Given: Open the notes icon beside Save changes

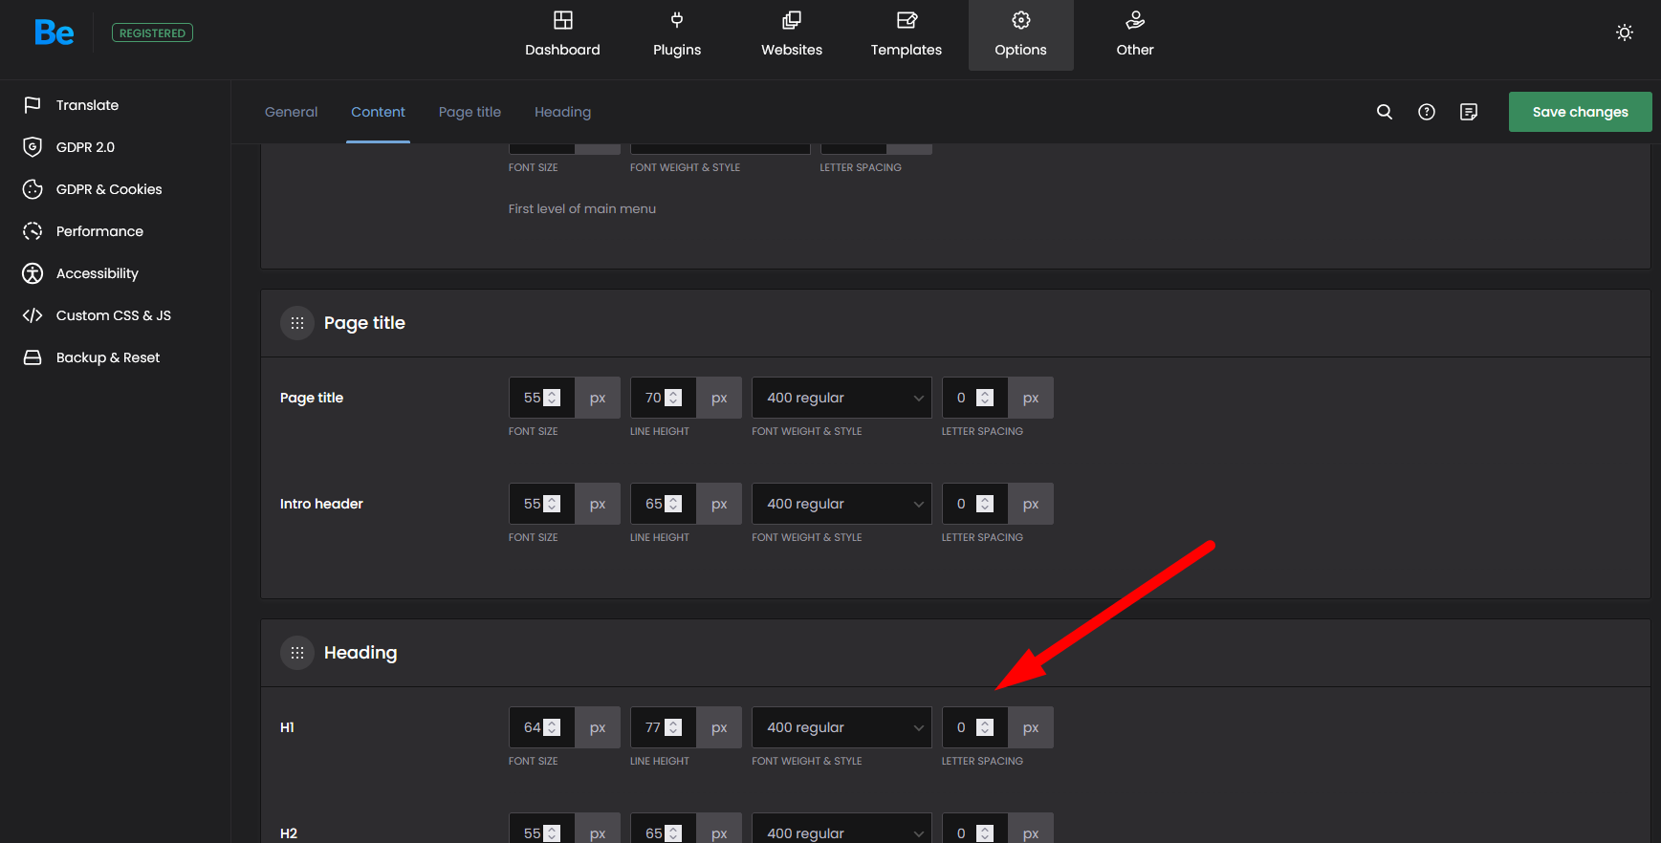Looking at the screenshot, I should pyautogui.click(x=1468, y=112).
